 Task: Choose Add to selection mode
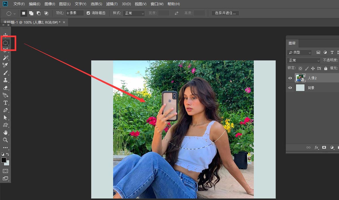(x=31, y=13)
